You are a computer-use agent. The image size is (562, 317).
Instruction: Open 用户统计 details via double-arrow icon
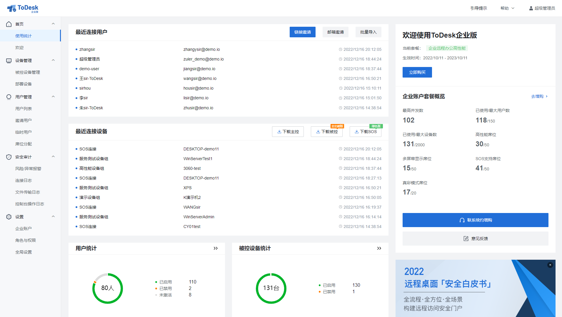tap(216, 248)
